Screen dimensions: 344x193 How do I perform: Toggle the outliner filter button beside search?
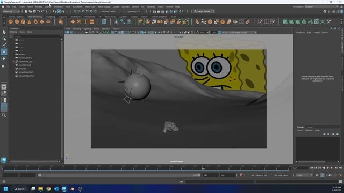click(11, 36)
